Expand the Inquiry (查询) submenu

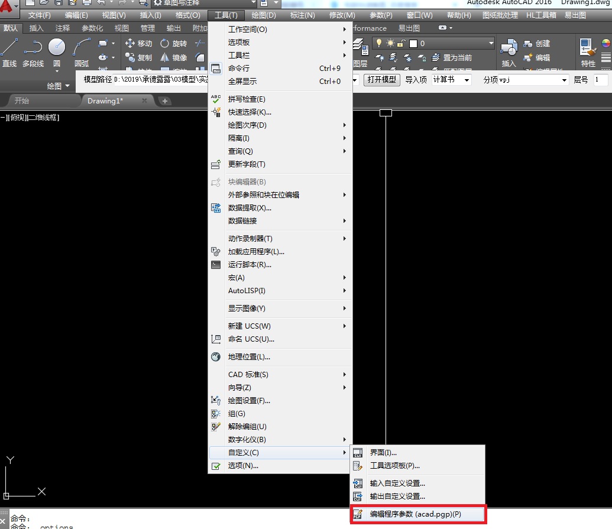click(280, 151)
